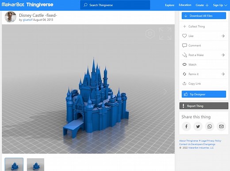Open the Changelogs footer link

(209, 144)
